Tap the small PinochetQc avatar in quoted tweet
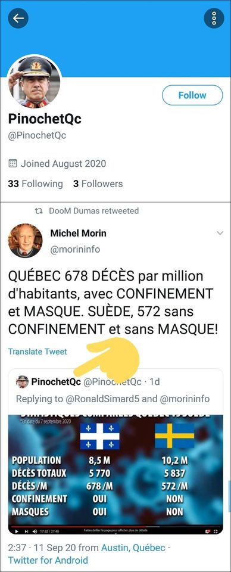The image size is (231, 572). pos(22,381)
